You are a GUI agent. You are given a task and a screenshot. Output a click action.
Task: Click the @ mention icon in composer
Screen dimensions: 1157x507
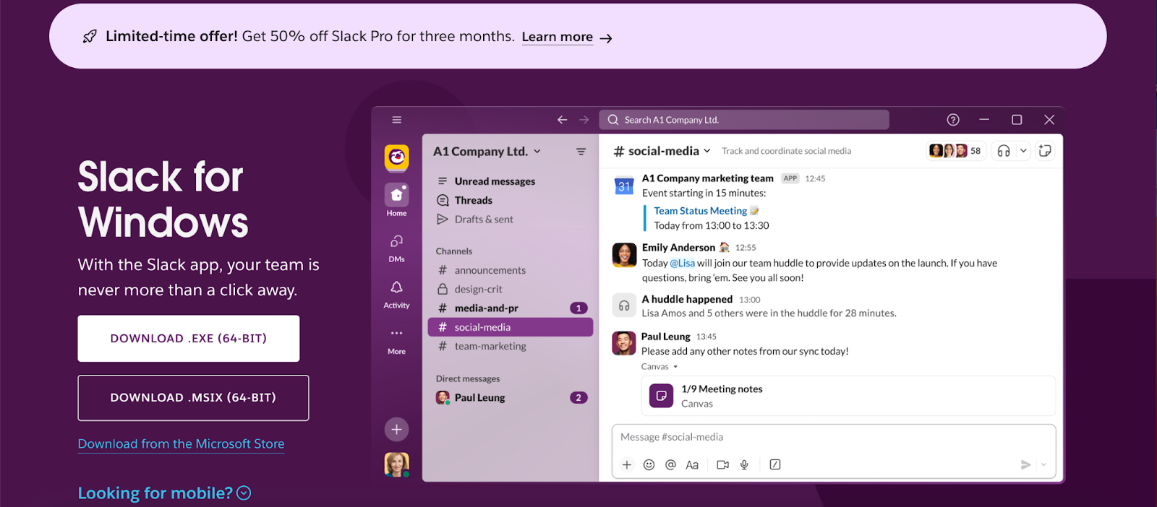pyautogui.click(x=670, y=464)
